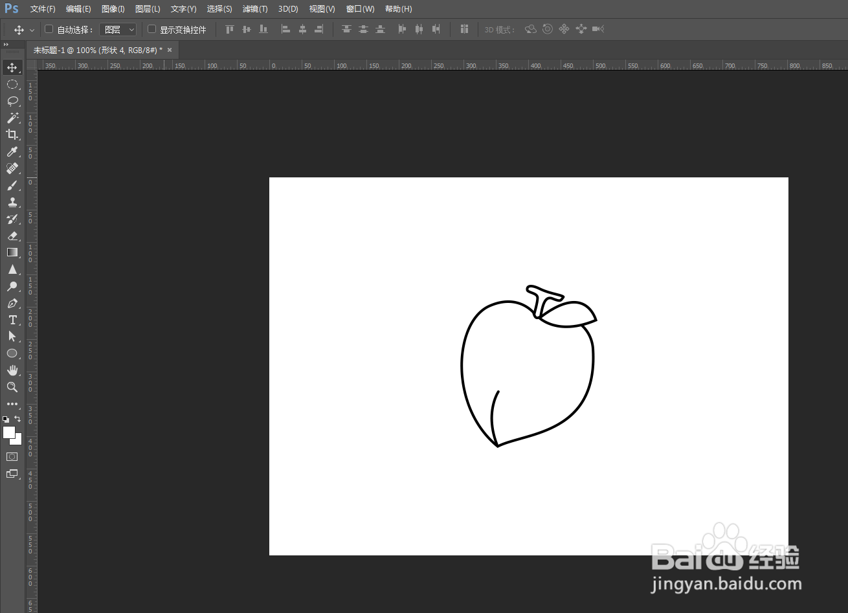Select the History Brush tool

[x=12, y=219]
